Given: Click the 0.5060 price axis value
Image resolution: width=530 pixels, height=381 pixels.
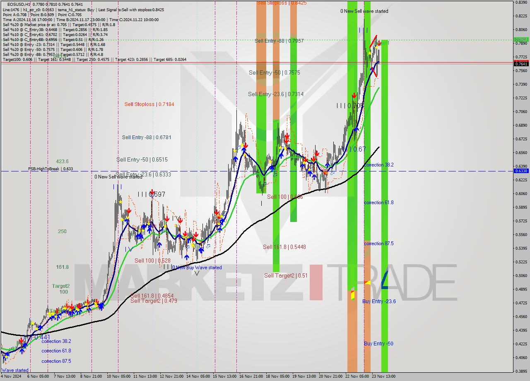Looking at the screenshot, I should 521,275.
